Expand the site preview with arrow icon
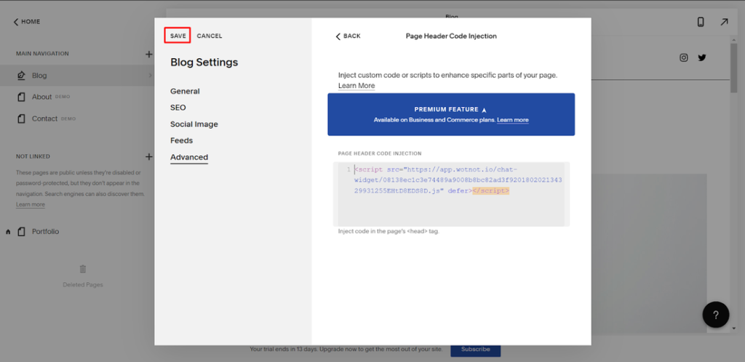745x362 pixels. coord(724,22)
